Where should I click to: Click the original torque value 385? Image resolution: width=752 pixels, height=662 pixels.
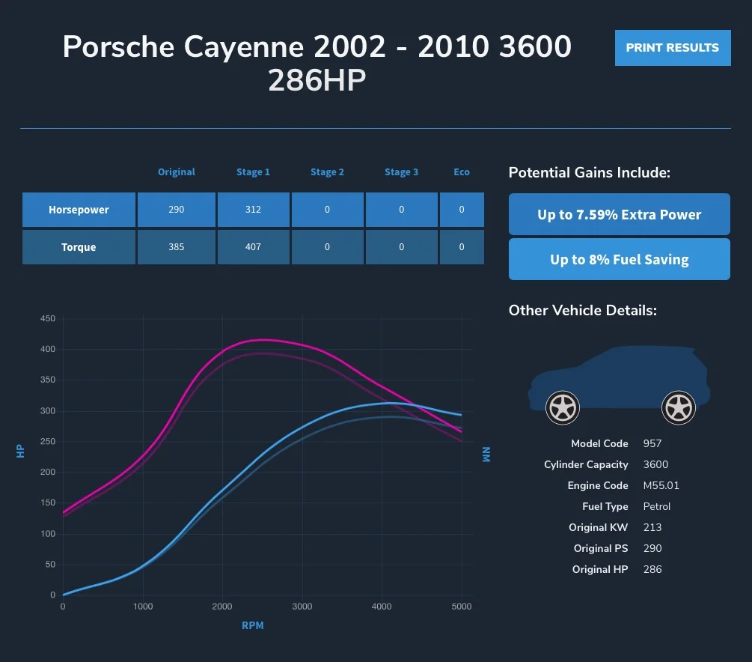[x=177, y=247]
